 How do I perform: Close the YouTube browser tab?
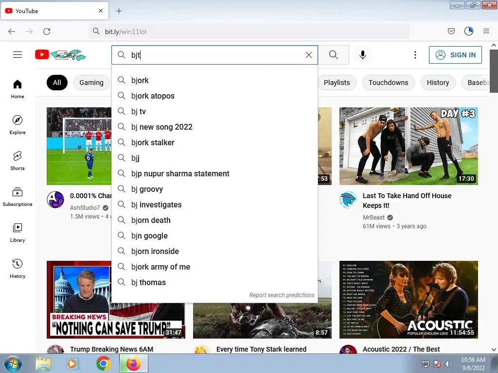point(101,11)
